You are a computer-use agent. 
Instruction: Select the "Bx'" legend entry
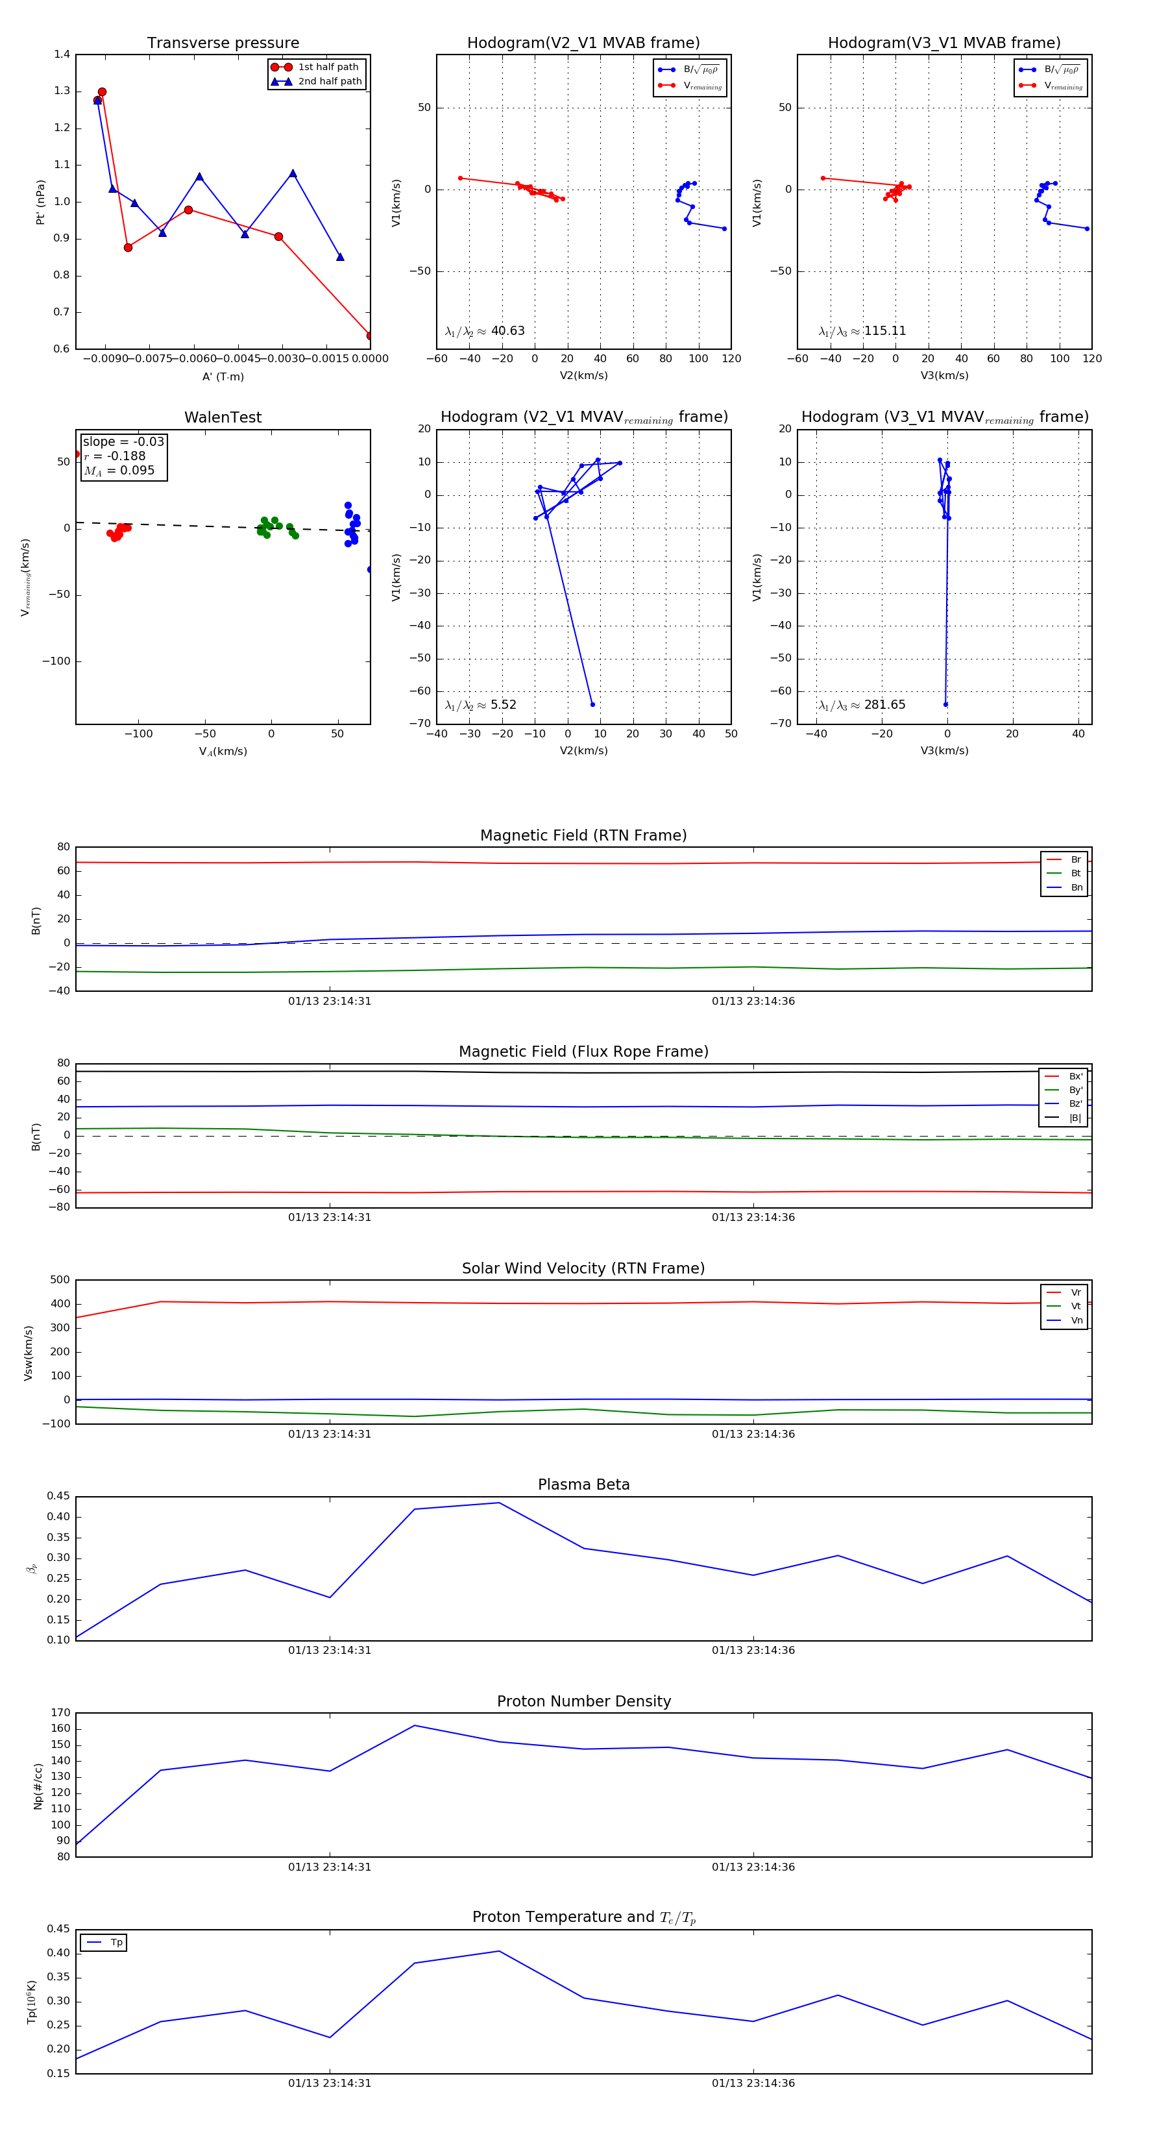(1064, 1076)
